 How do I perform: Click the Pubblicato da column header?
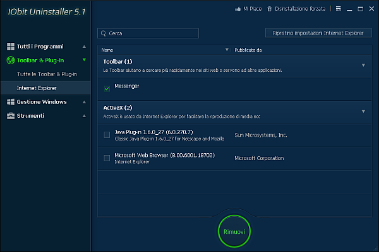tap(248, 50)
